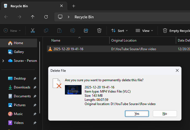Click the Paste clipboard icon

[x=59, y=31]
